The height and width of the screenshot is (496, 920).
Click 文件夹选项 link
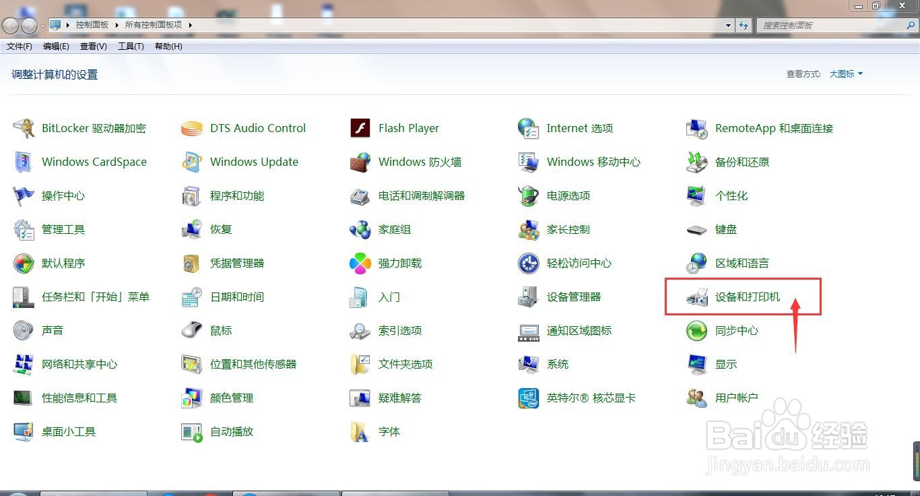(x=405, y=364)
